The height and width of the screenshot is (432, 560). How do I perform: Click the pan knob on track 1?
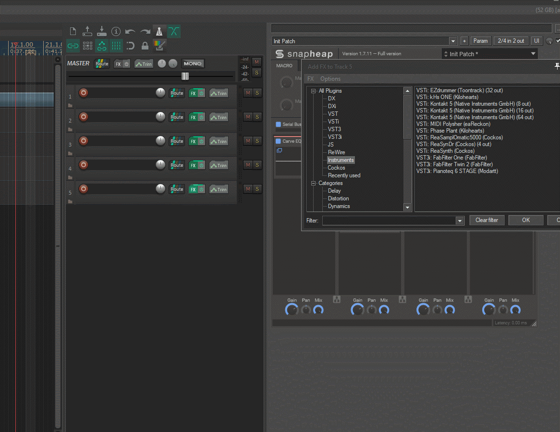point(160,93)
